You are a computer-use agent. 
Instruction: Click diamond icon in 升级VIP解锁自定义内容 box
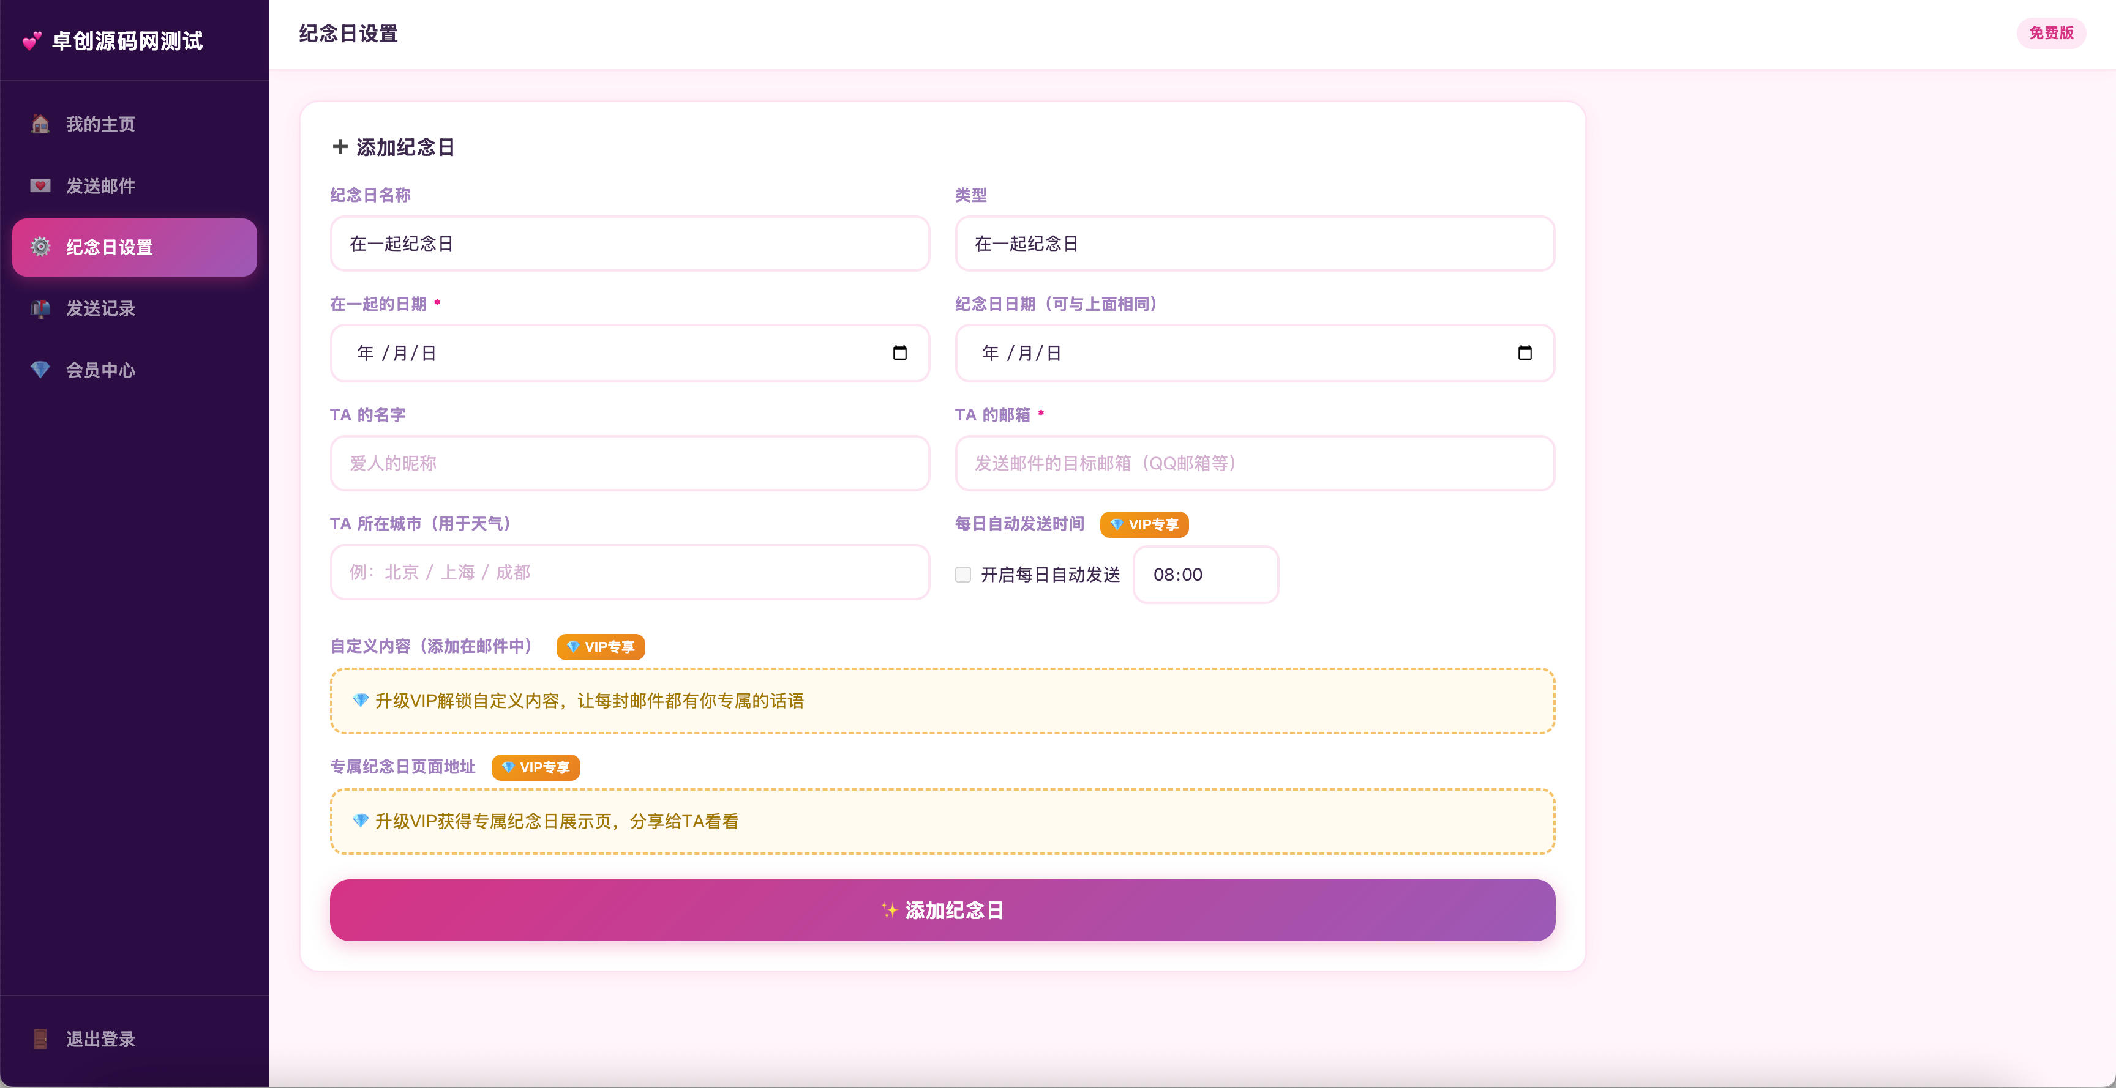click(360, 701)
